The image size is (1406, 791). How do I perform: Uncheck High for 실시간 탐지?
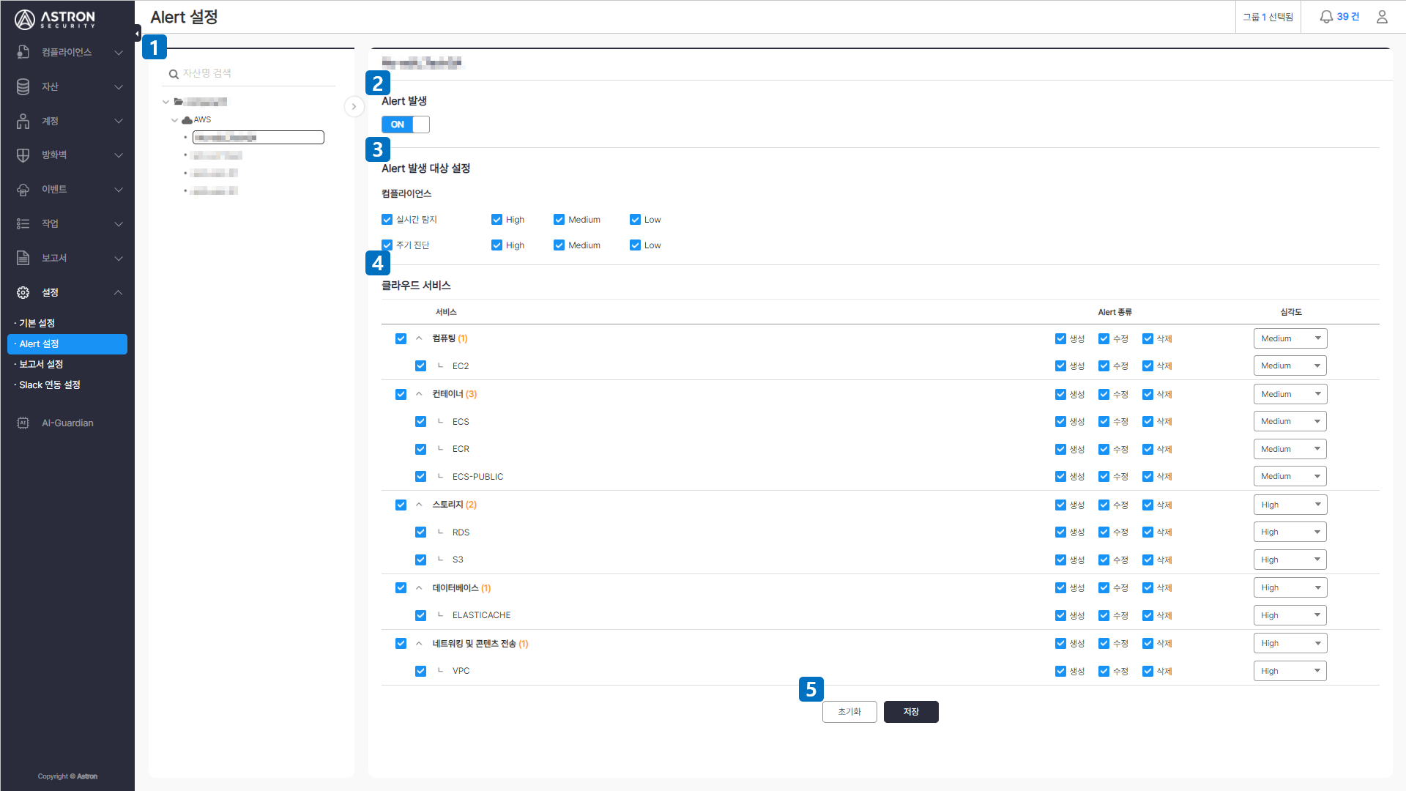496,220
